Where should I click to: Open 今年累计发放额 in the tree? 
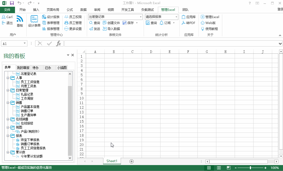(x=32, y=156)
